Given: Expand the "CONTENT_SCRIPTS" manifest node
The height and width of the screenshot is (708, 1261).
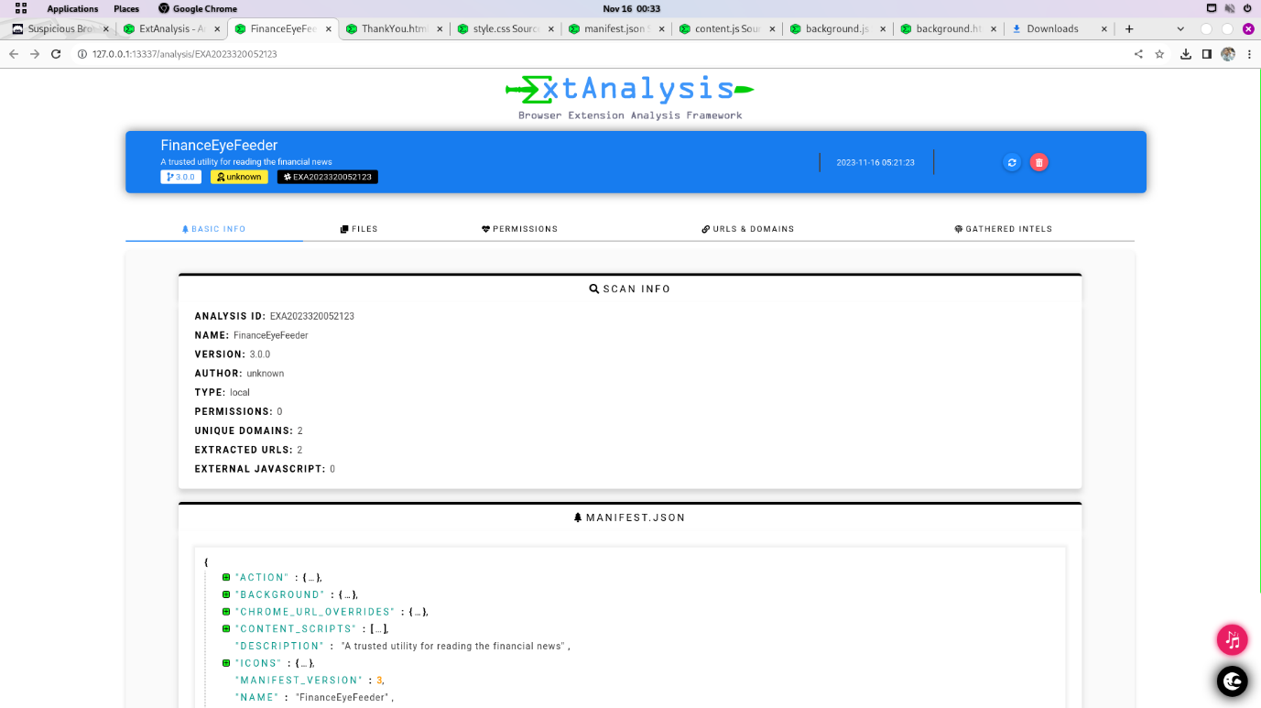Looking at the screenshot, I should (226, 628).
